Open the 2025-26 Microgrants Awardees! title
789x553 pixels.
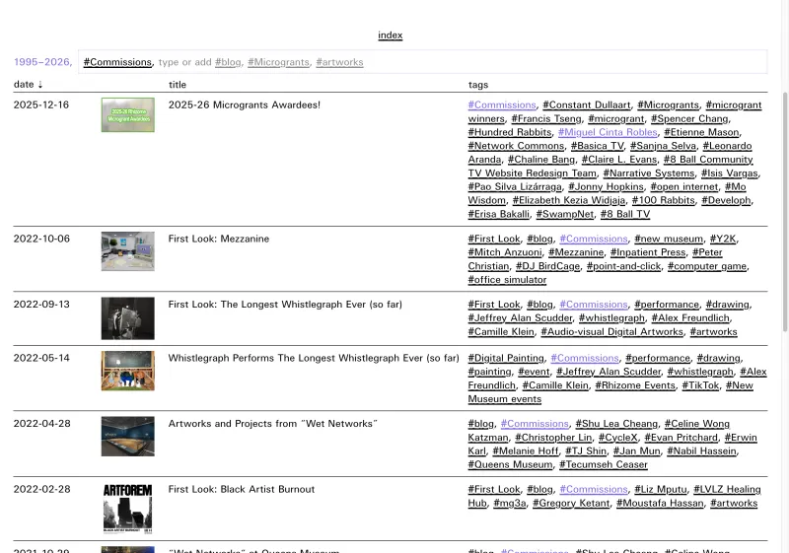244,104
